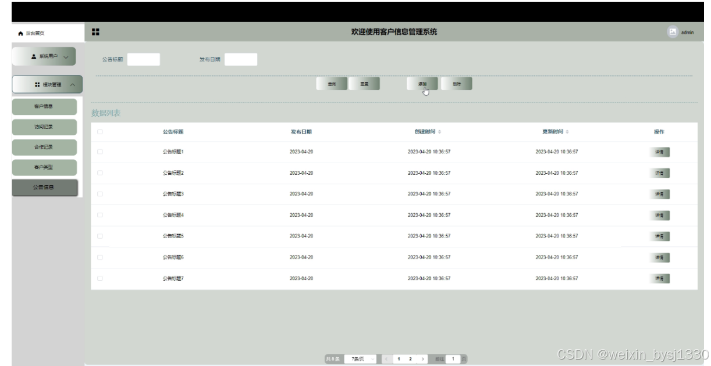Check the box for 公告标题6 row

(100, 257)
